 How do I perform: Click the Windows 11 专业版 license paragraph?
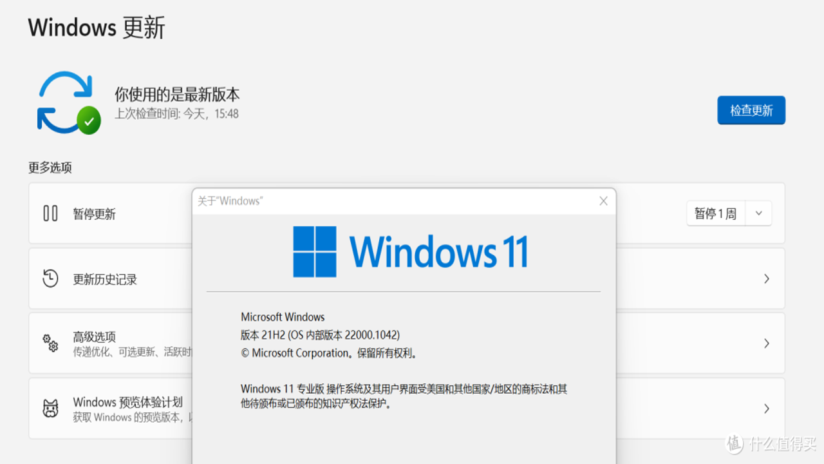click(x=404, y=396)
